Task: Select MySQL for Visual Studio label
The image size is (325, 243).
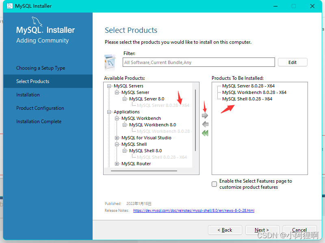Action: [x=146, y=138]
